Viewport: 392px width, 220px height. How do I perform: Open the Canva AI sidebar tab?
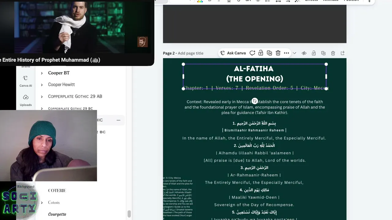pos(26,81)
